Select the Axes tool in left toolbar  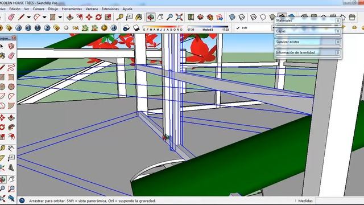[2, 167]
